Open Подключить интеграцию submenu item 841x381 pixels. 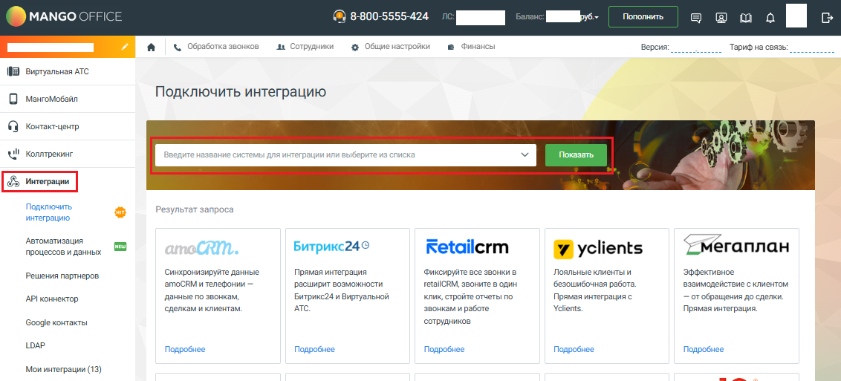pos(49,212)
